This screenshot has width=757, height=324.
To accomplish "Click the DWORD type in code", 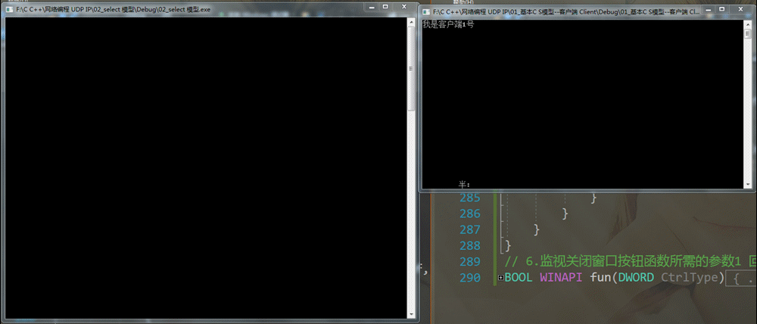I will click(x=637, y=278).
